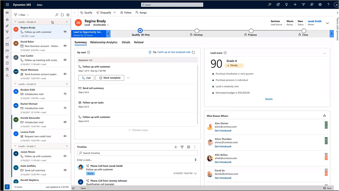Click the Mark complete button

110,78
